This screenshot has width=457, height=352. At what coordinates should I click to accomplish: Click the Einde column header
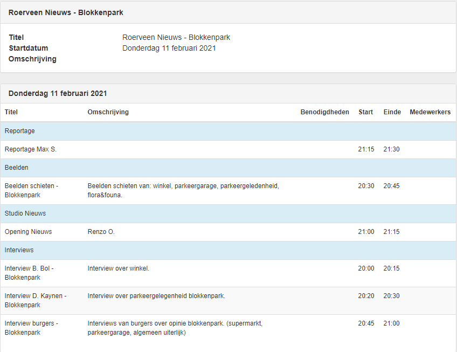392,112
